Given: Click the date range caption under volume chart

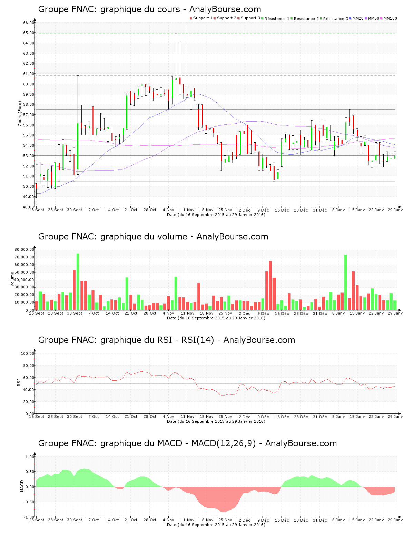Looking at the screenshot, I should (216, 318).
